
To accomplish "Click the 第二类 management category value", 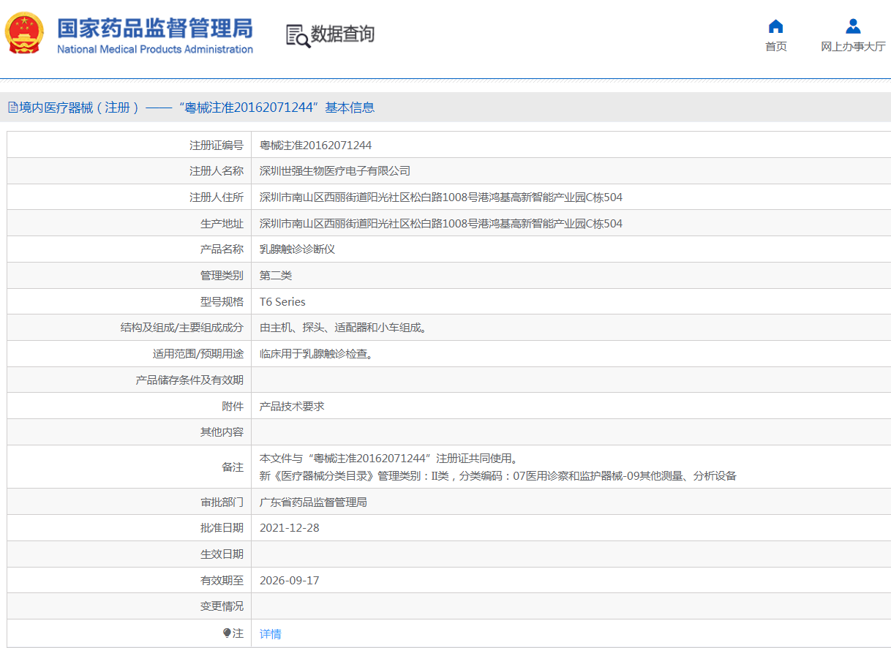I will (x=276, y=276).
